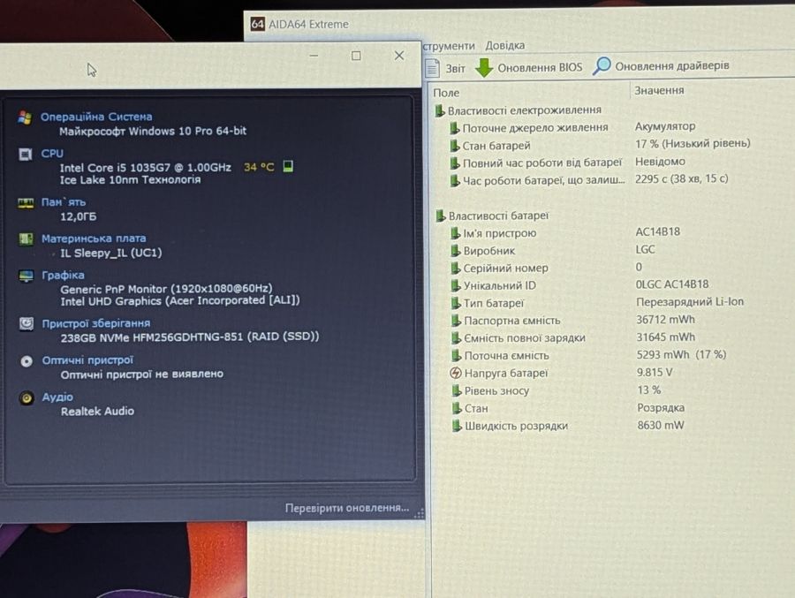Open the Пам'ять heading link
Image resolution: width=795 pixels, height=598 pixels.
point(64,202)
